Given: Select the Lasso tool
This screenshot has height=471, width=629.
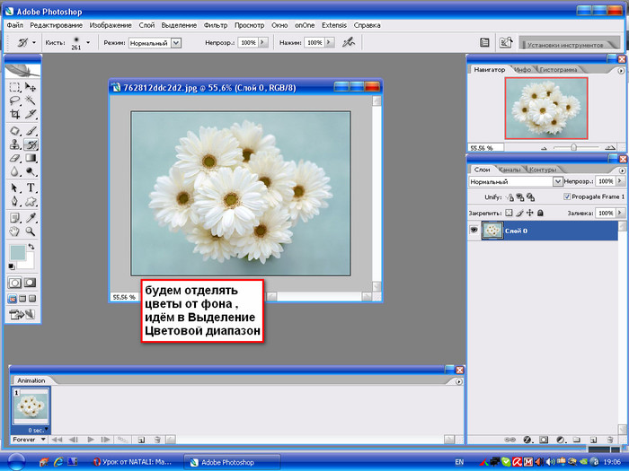Looking at the screenshot, I should [x=15, y=100].
